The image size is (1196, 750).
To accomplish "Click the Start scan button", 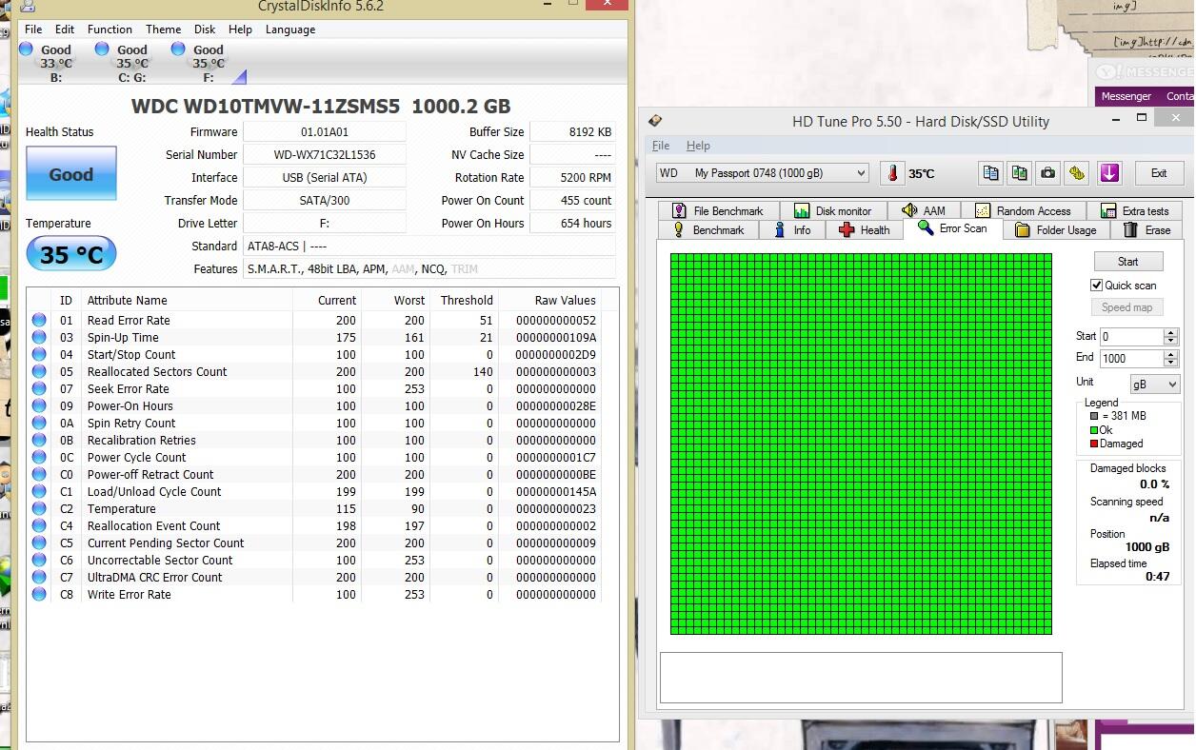I will pyautogui.click(x=1127, y=262).
